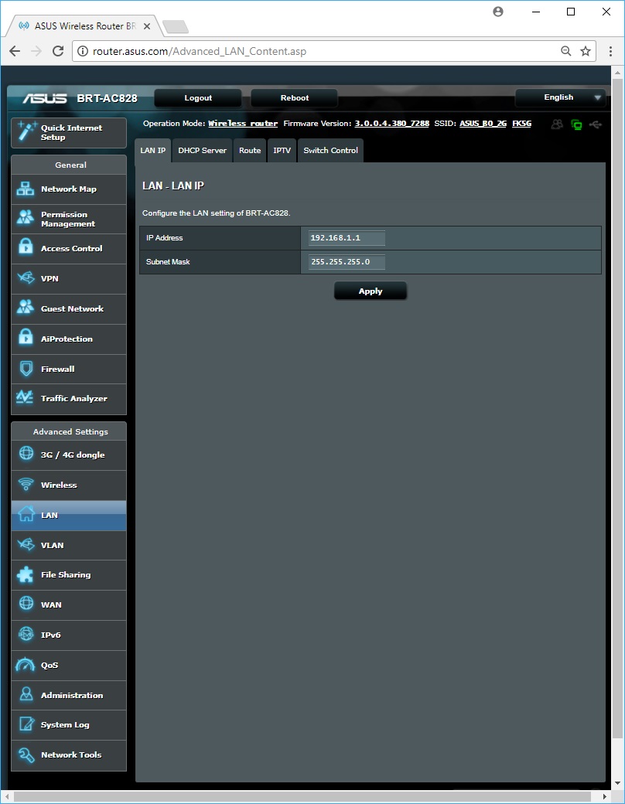Image resolution: width=625 pixels, height=804 pixels.
Task: Click the Wireless router operation mode link
Action: pos(243,124)
